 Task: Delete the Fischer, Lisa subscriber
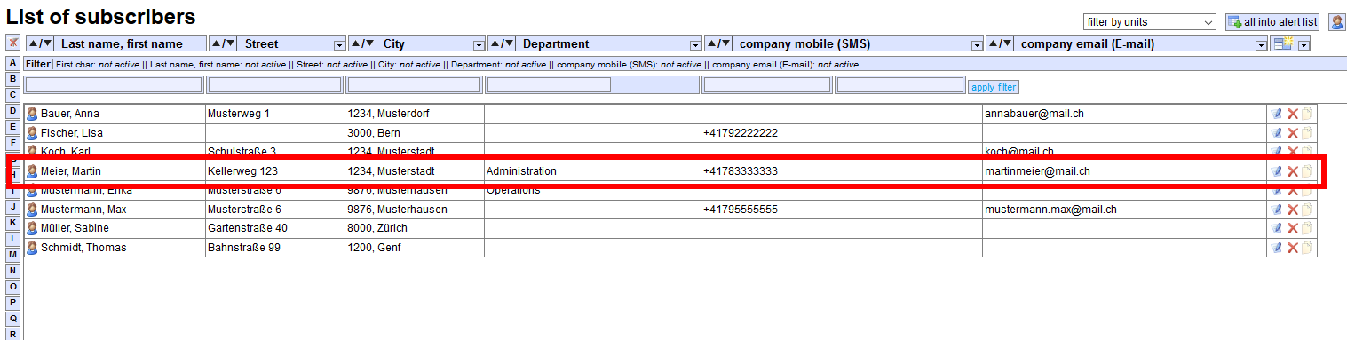[x=1292, y=133]
